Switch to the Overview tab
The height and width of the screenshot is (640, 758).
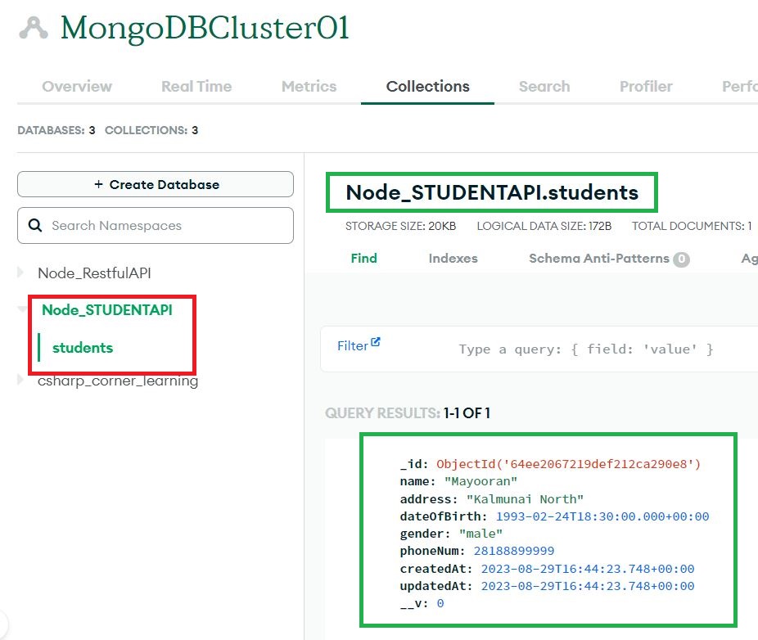point(77,87)
